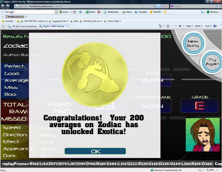The image size is (222, 172).
Task: Click the Yahoo! search box
Action: tap(193, 7)
